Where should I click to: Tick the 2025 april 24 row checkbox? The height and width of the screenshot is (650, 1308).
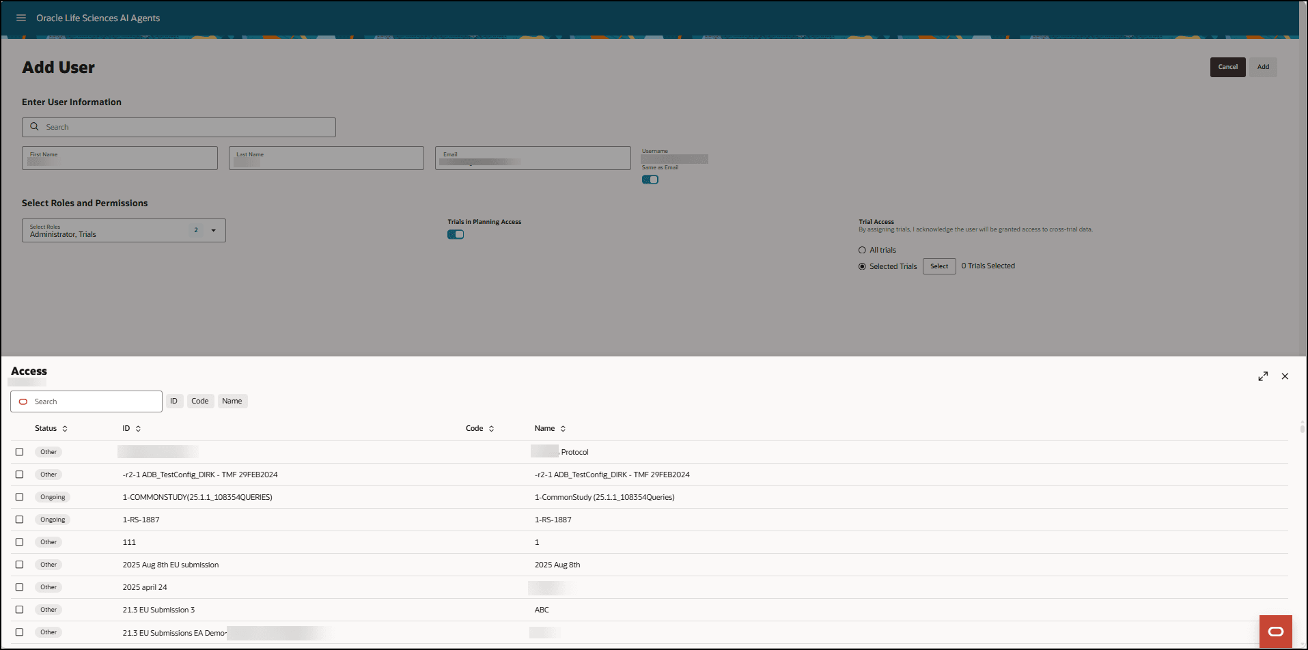coord(19,587)
